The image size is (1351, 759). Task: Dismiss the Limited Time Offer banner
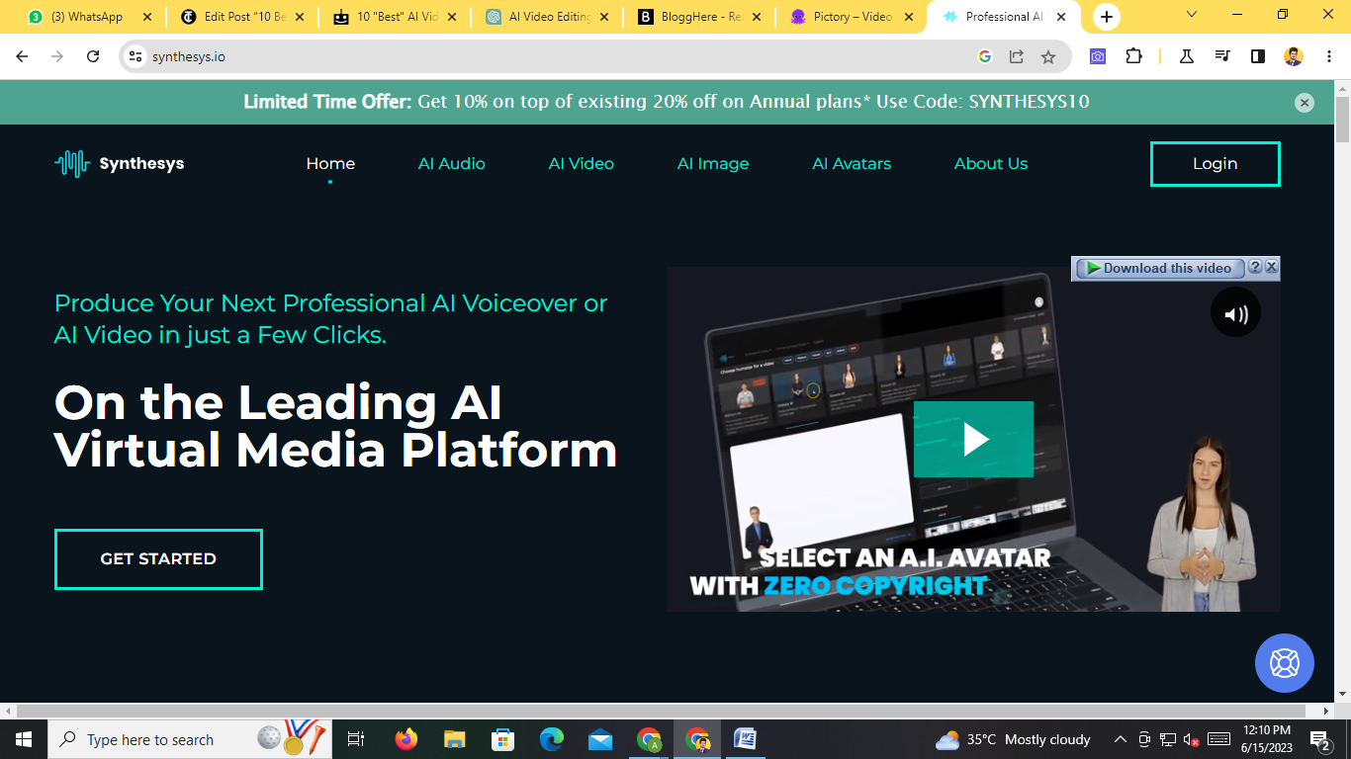[x=1305, y=103]
